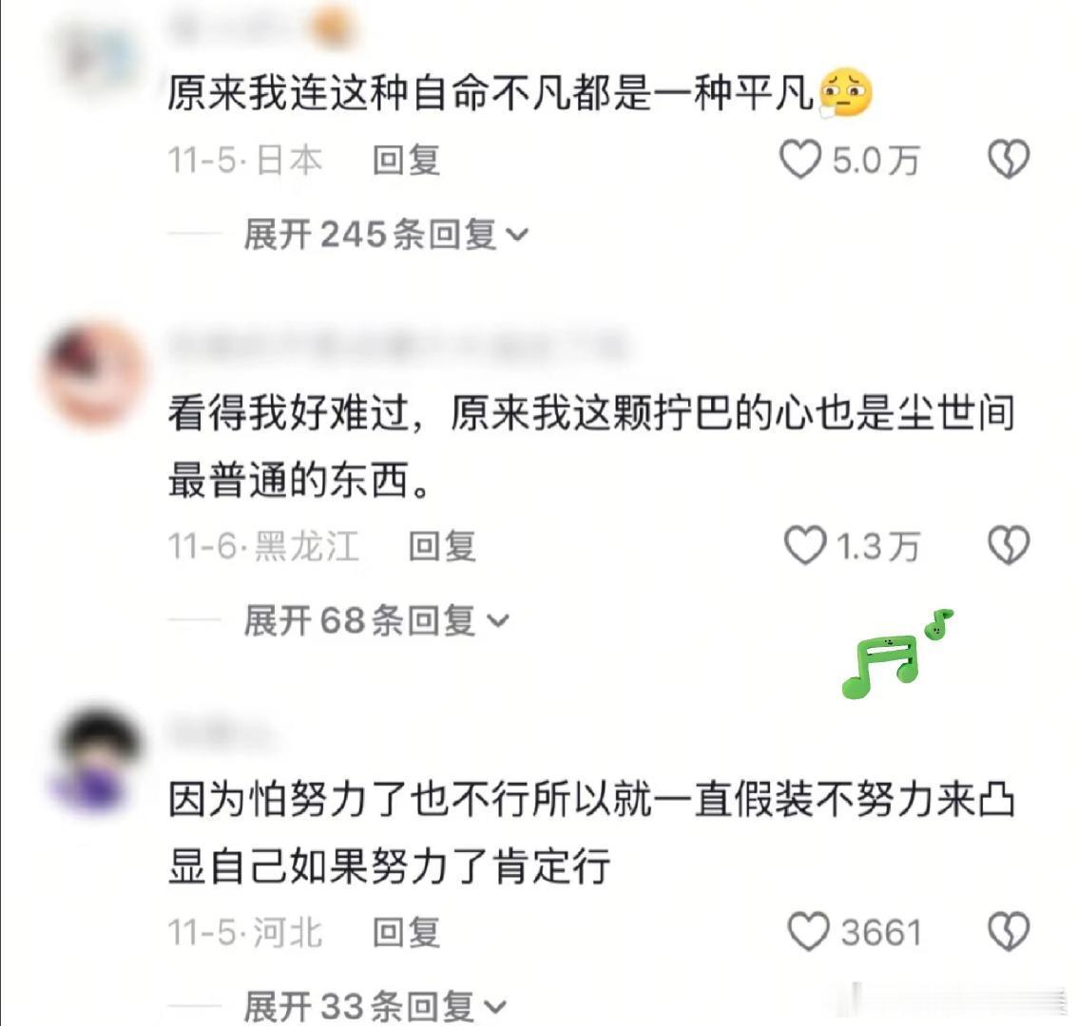
Task: Open third commenter's purple avatar
Action: click(96, 762)
